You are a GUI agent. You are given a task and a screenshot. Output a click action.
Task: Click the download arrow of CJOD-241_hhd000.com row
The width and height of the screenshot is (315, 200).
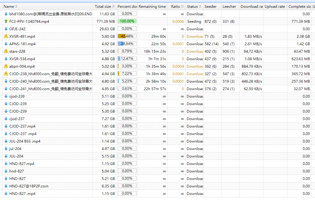[x=6, y=89]
